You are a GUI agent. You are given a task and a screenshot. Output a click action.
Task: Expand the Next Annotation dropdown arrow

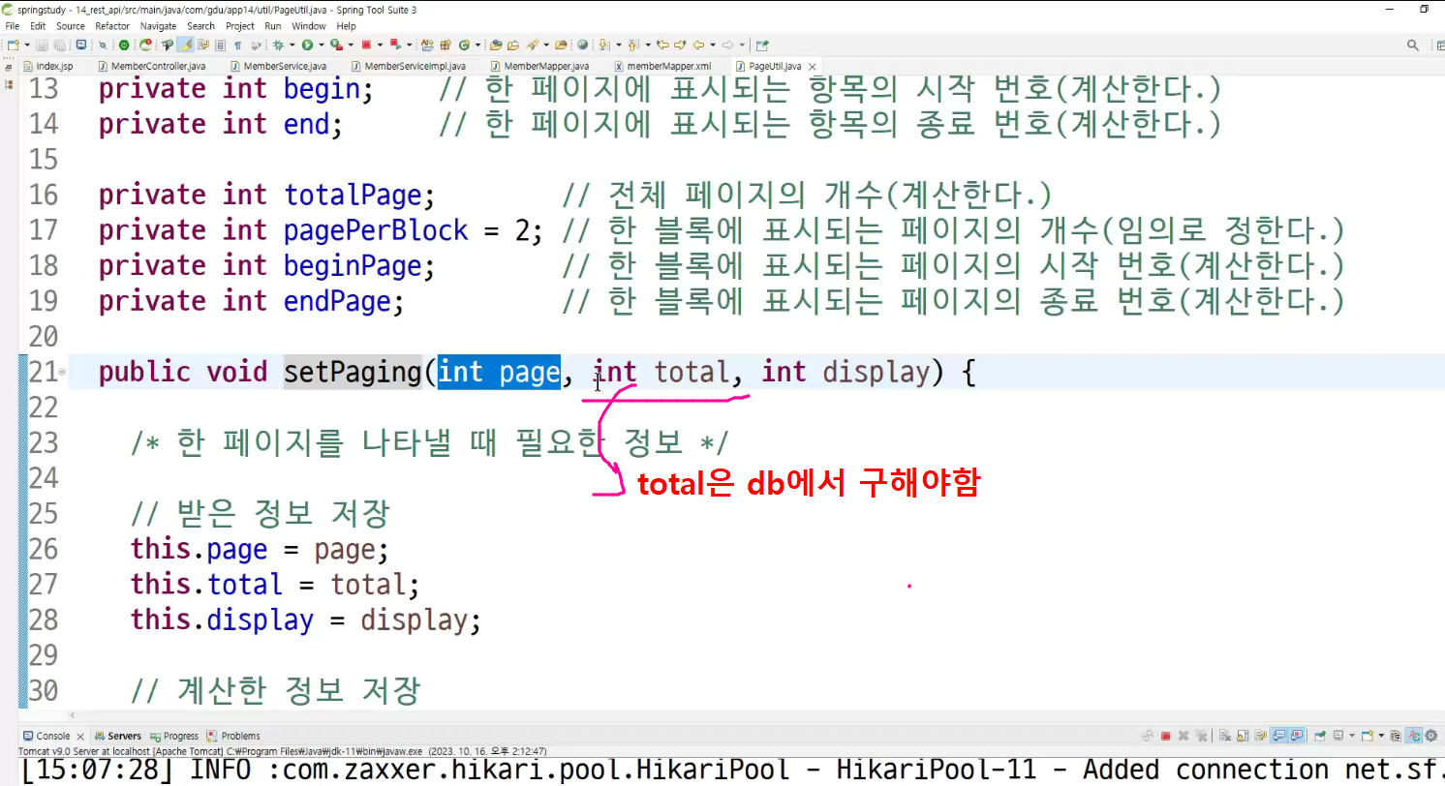click(617, 45)
